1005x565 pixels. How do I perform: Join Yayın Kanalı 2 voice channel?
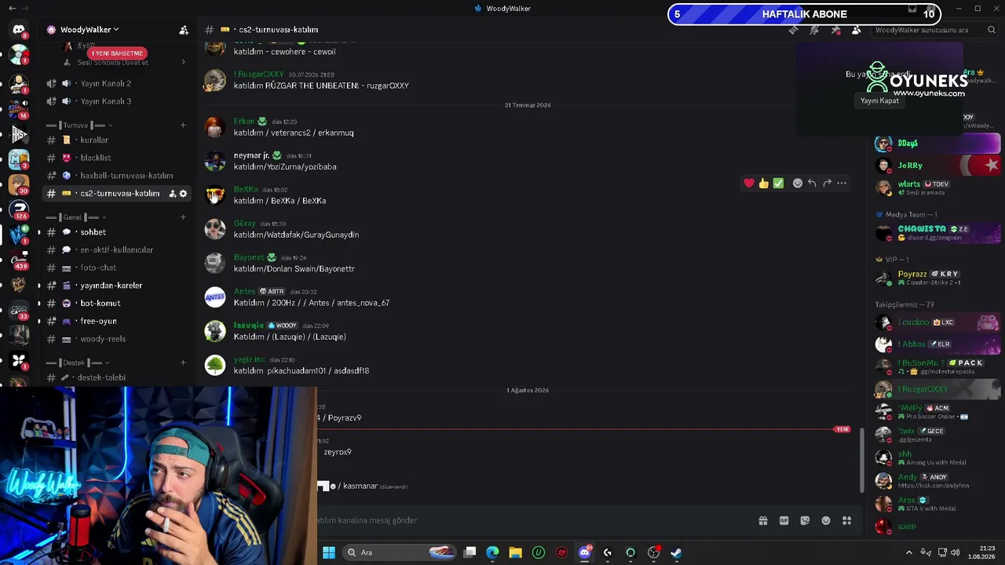118,83
